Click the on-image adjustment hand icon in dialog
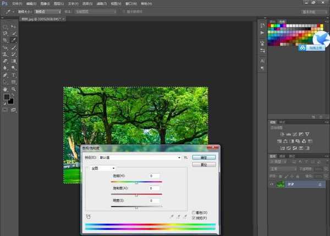 (89, 217)
